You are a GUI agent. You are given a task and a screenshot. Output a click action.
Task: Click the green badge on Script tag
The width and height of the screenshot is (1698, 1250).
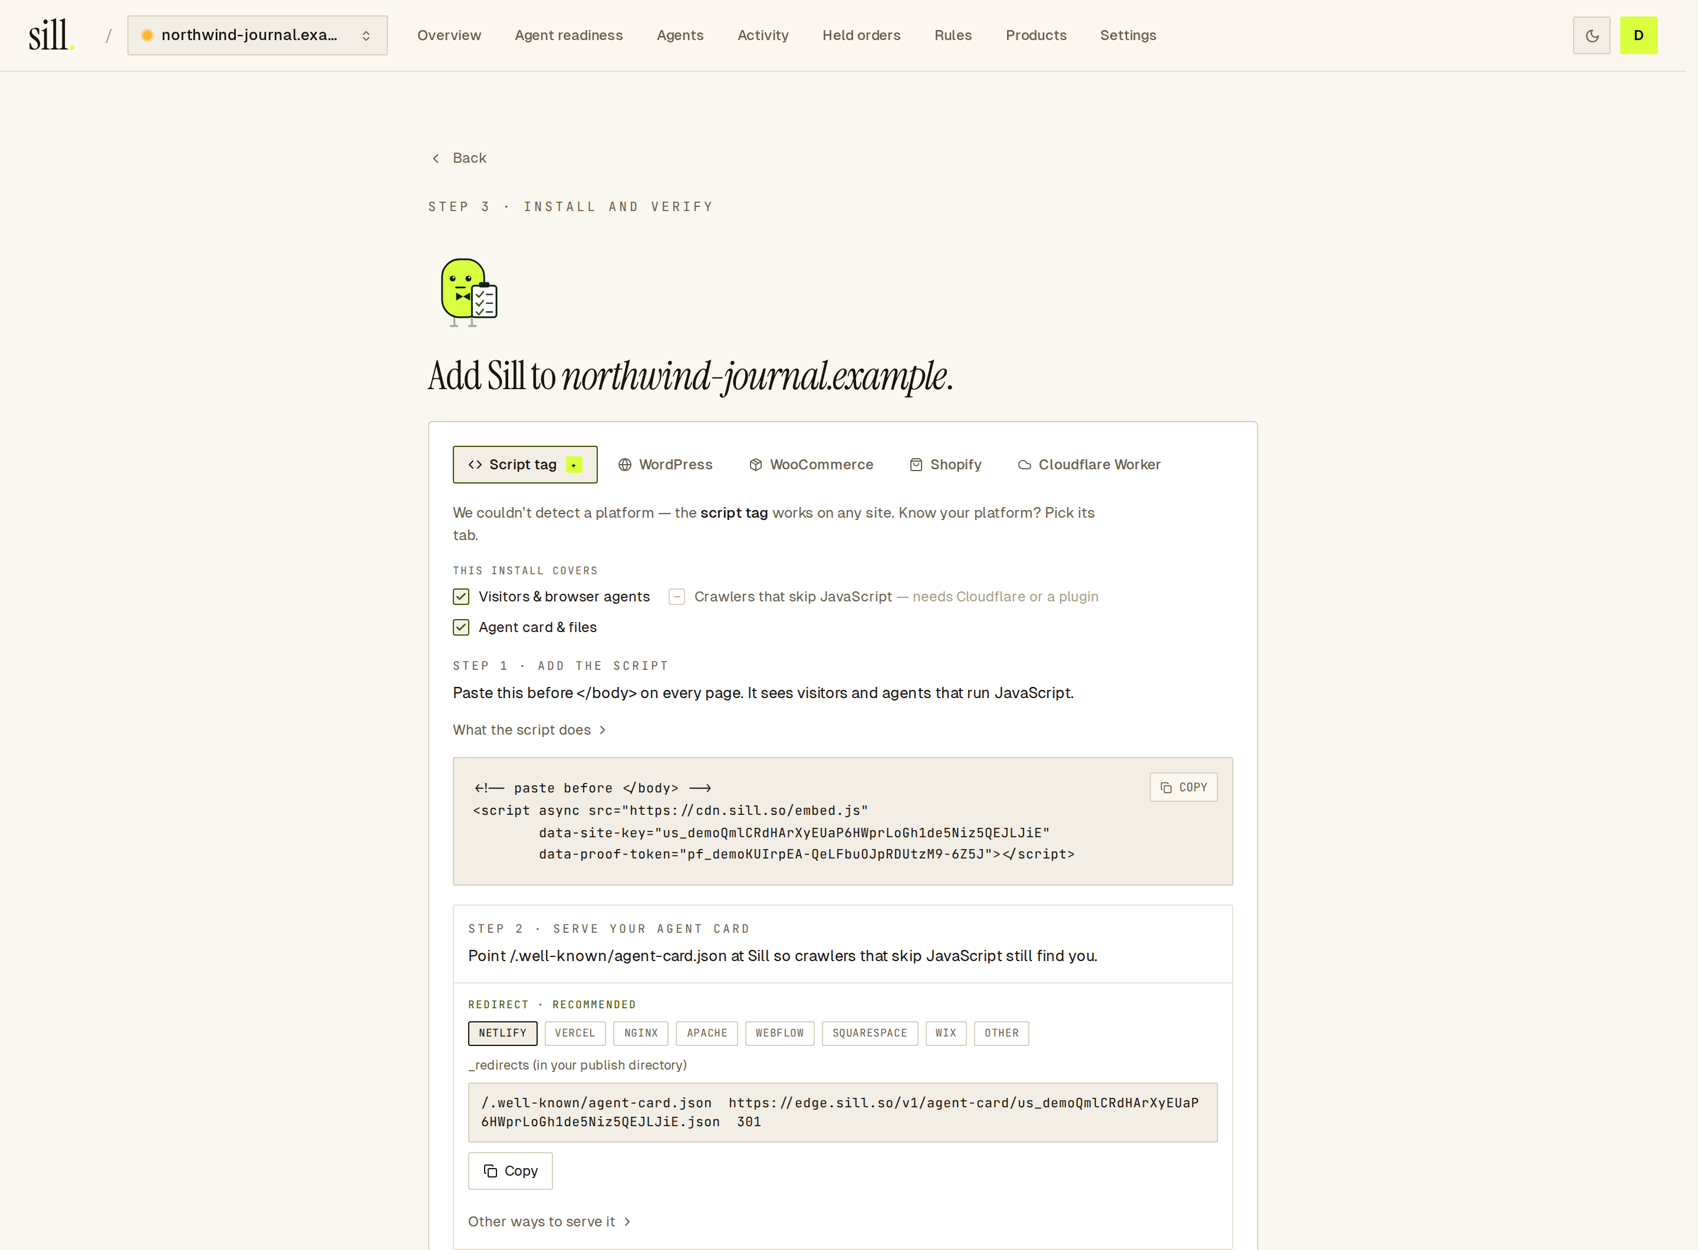tap(574, 465)
